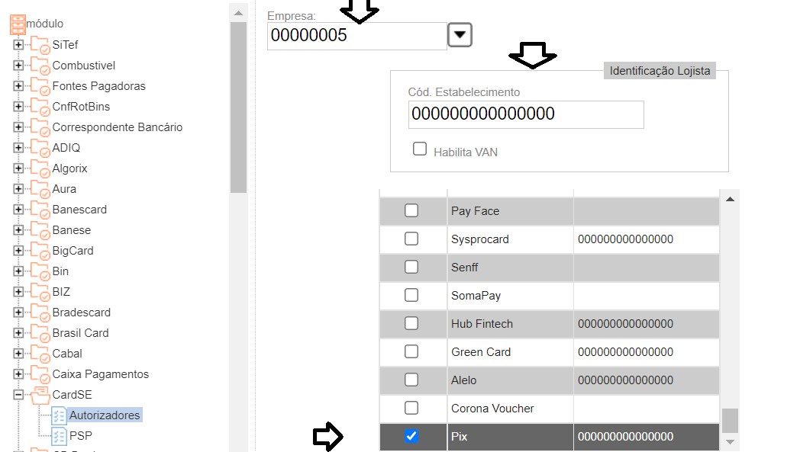This screenshot has height=452, width=800.
Task: Select the Autorizadores tree item
Action: pyautogui.click(x=105, y=415)
